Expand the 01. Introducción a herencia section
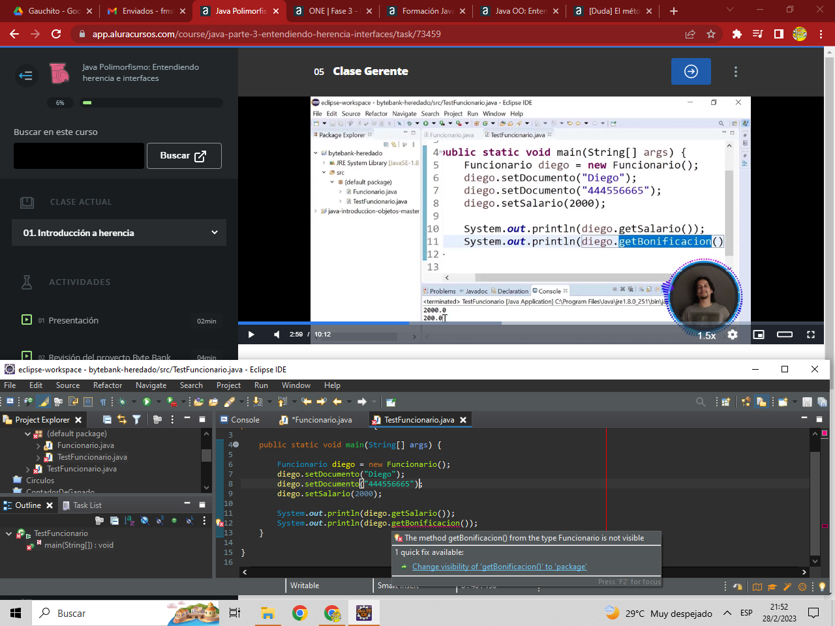 point(119,233)
